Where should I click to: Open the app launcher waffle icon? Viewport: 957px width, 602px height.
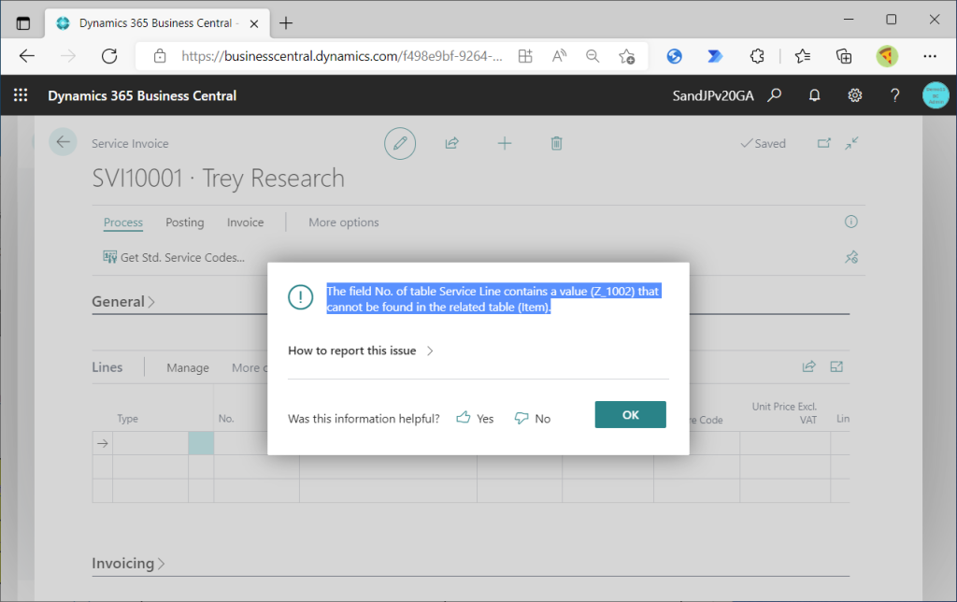[21, 95]
